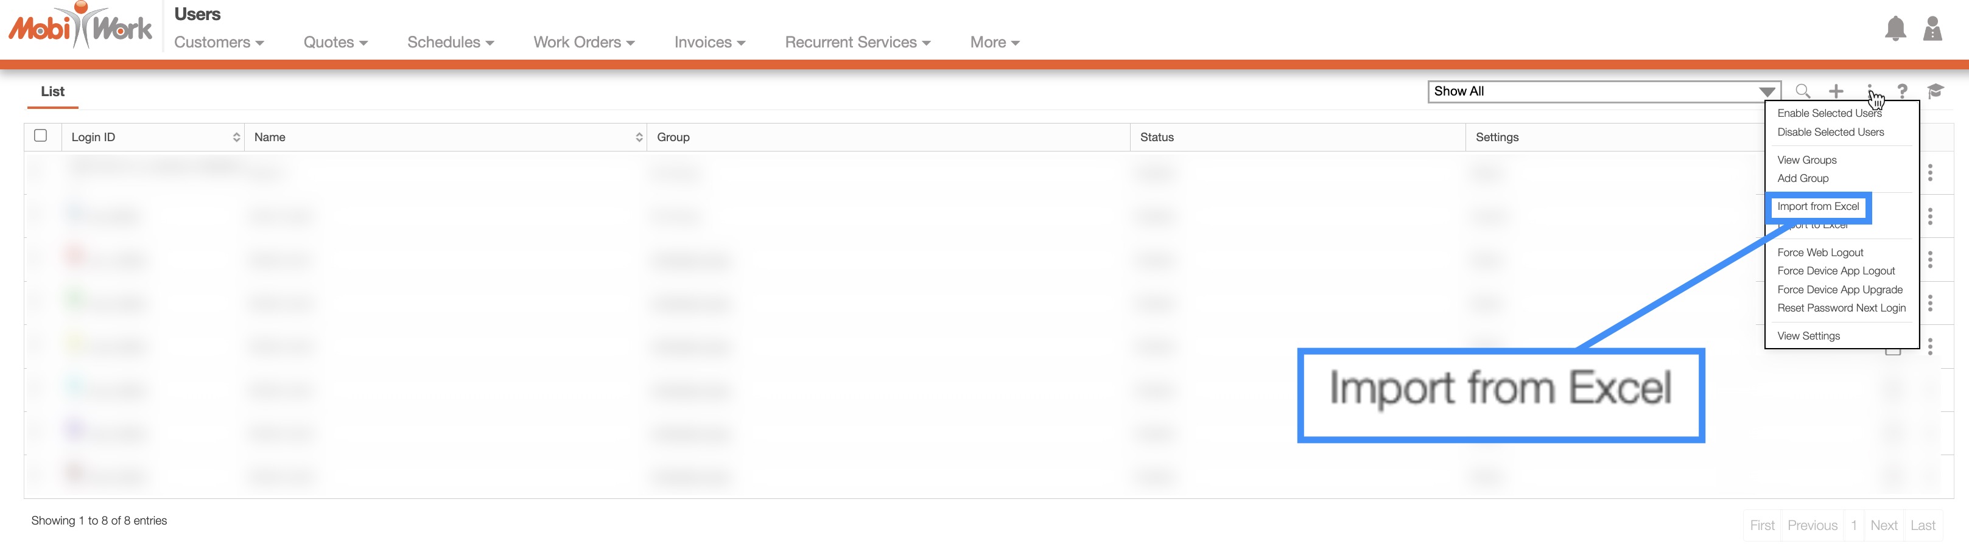The width and height of the screenshot is (1969, 544).
Task: Switch to the List tab
Action: click(x=52, y=92)
